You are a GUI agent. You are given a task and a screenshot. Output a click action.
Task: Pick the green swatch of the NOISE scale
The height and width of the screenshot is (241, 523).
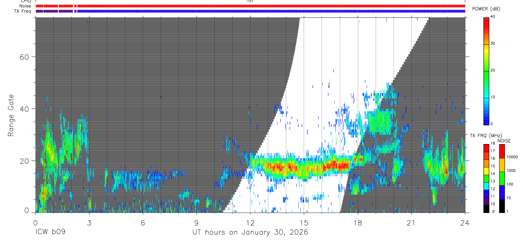pyautogui.click(x=502, y=178)
